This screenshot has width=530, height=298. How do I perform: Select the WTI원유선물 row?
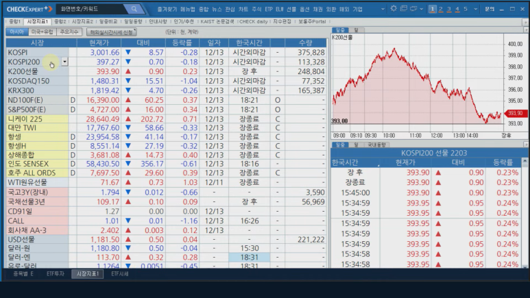point(167,182)
